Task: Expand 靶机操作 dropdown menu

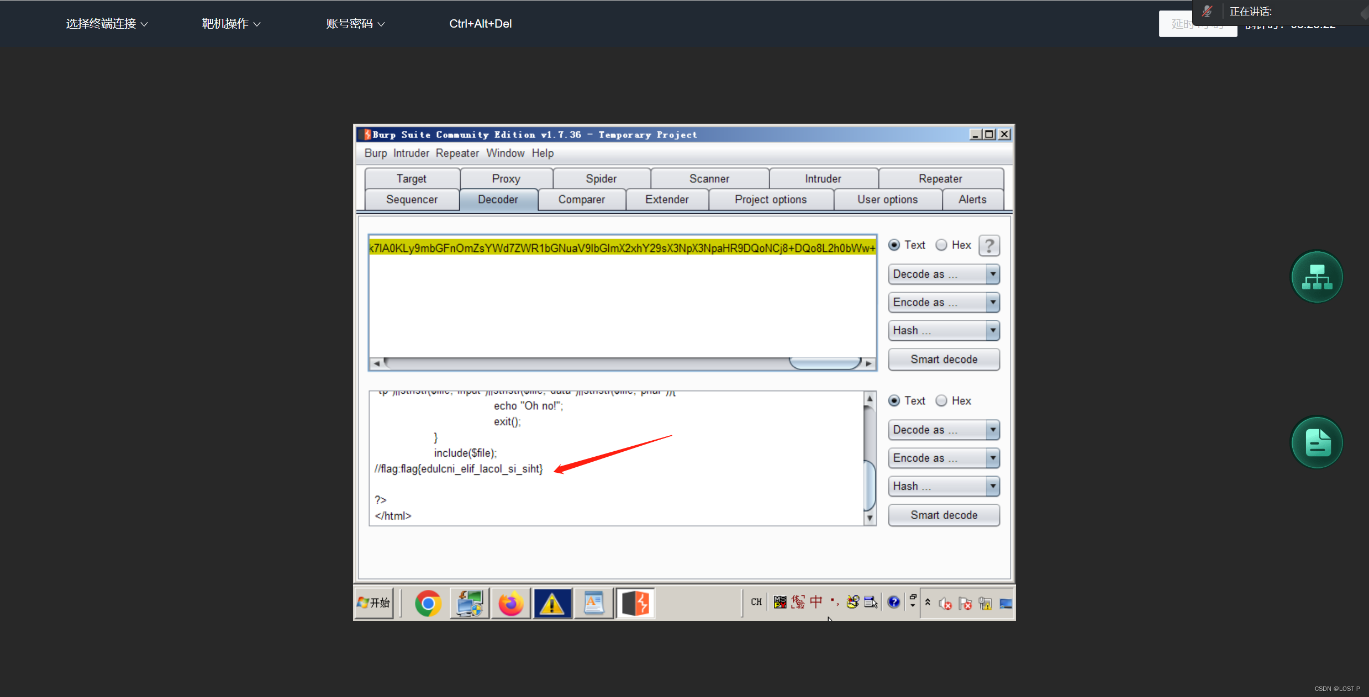Action: [x=231, y=24]
